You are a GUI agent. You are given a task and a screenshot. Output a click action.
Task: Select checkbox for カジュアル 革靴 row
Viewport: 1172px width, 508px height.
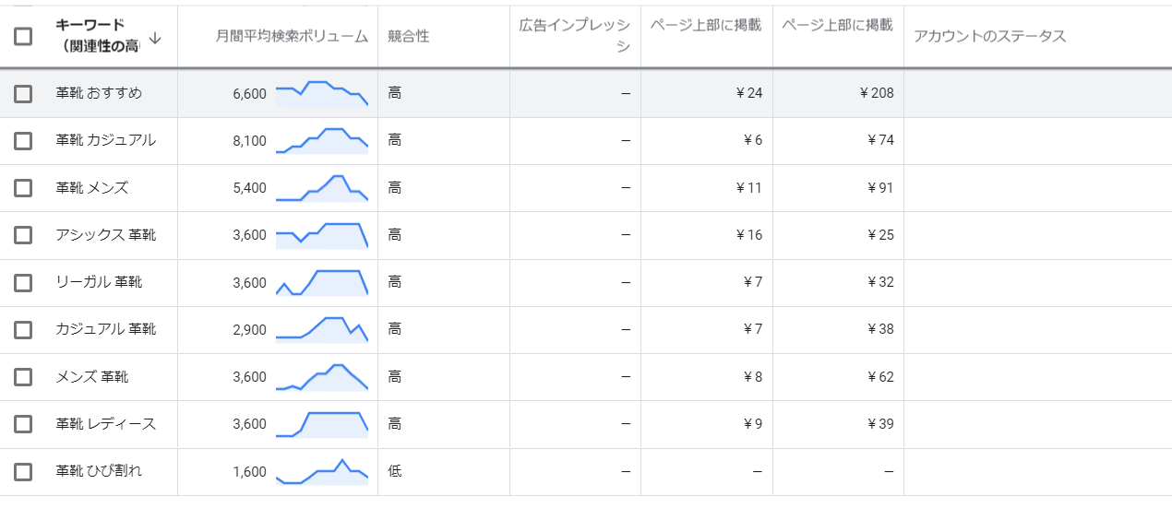[23, 329]
